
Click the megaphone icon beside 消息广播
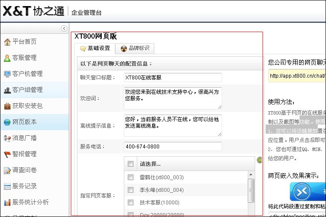7,138
